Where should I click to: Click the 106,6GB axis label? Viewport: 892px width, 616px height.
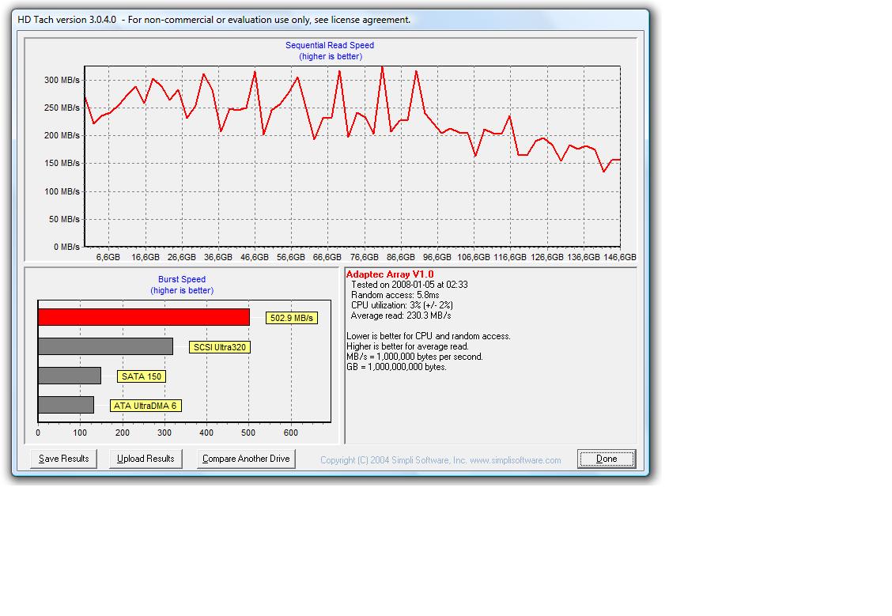tap(474, 257)
